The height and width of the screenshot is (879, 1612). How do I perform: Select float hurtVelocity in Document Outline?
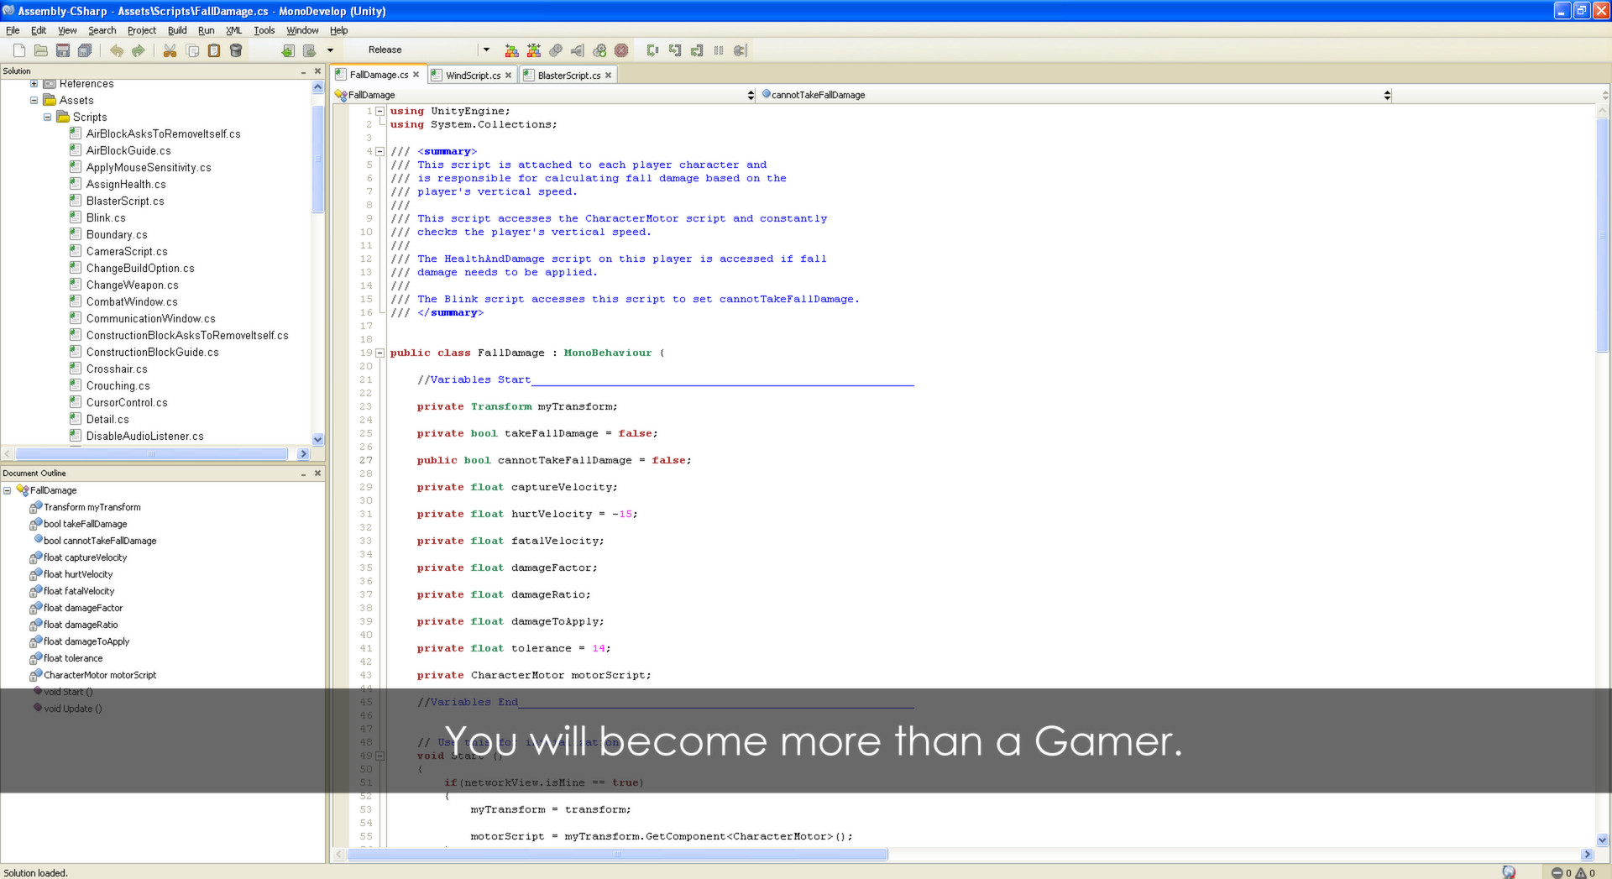pos(78,574)
